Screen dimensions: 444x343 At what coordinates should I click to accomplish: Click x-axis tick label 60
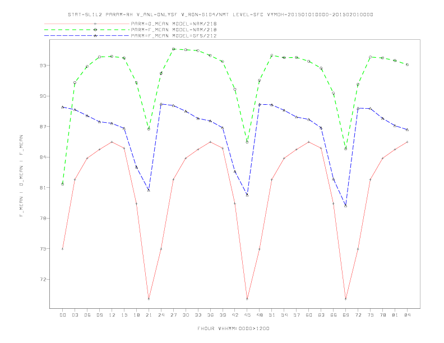tap(309, 315)
